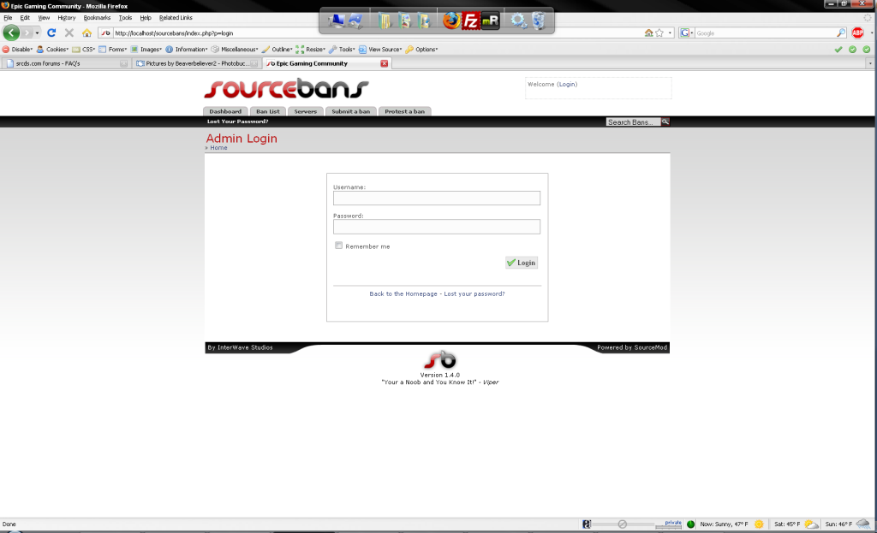This screenshot has height=533, width=877.
Task: Click the small SourceBans sb logo in footer
Action: point(440,359)
